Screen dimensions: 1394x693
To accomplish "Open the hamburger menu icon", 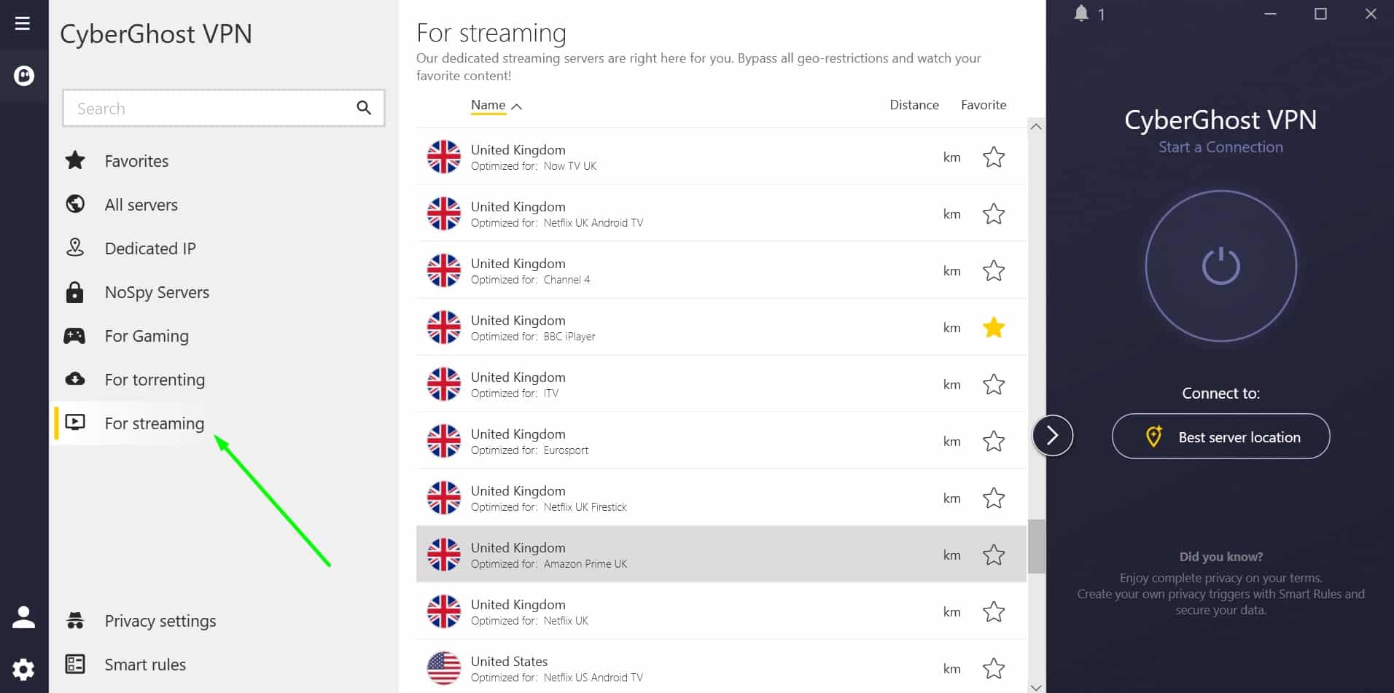I will [23, 23].
